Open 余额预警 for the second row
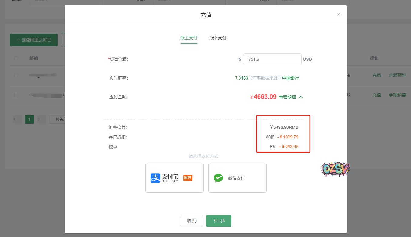Image resolution: width=411 pixels, height=237 pixels. (x=397, y=95)
